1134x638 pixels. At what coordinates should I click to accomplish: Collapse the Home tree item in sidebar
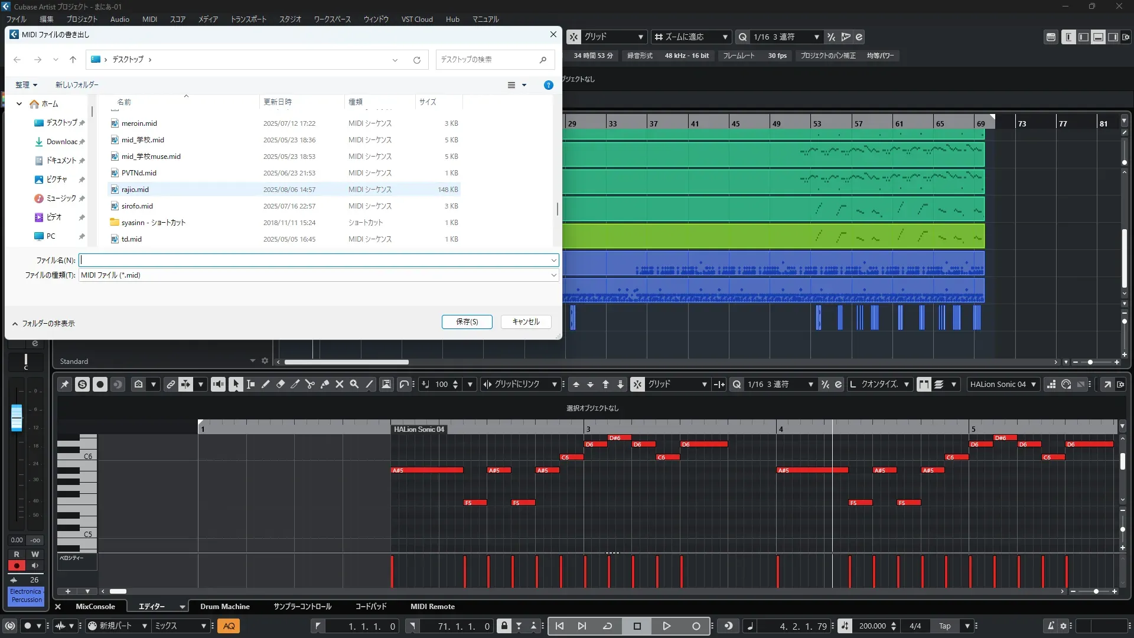point(19,104)
